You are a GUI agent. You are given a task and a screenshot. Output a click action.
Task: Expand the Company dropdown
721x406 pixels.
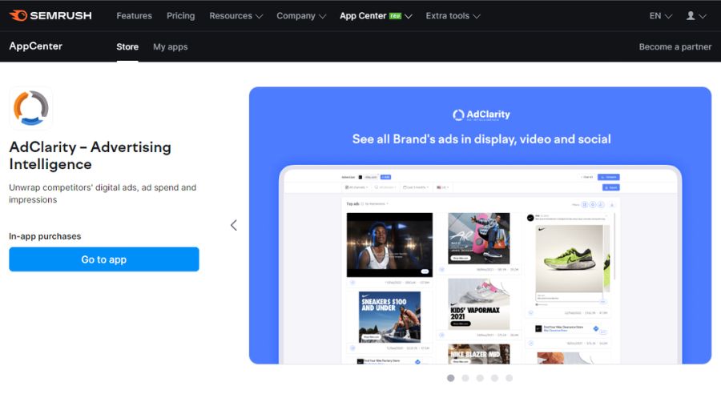301,16
